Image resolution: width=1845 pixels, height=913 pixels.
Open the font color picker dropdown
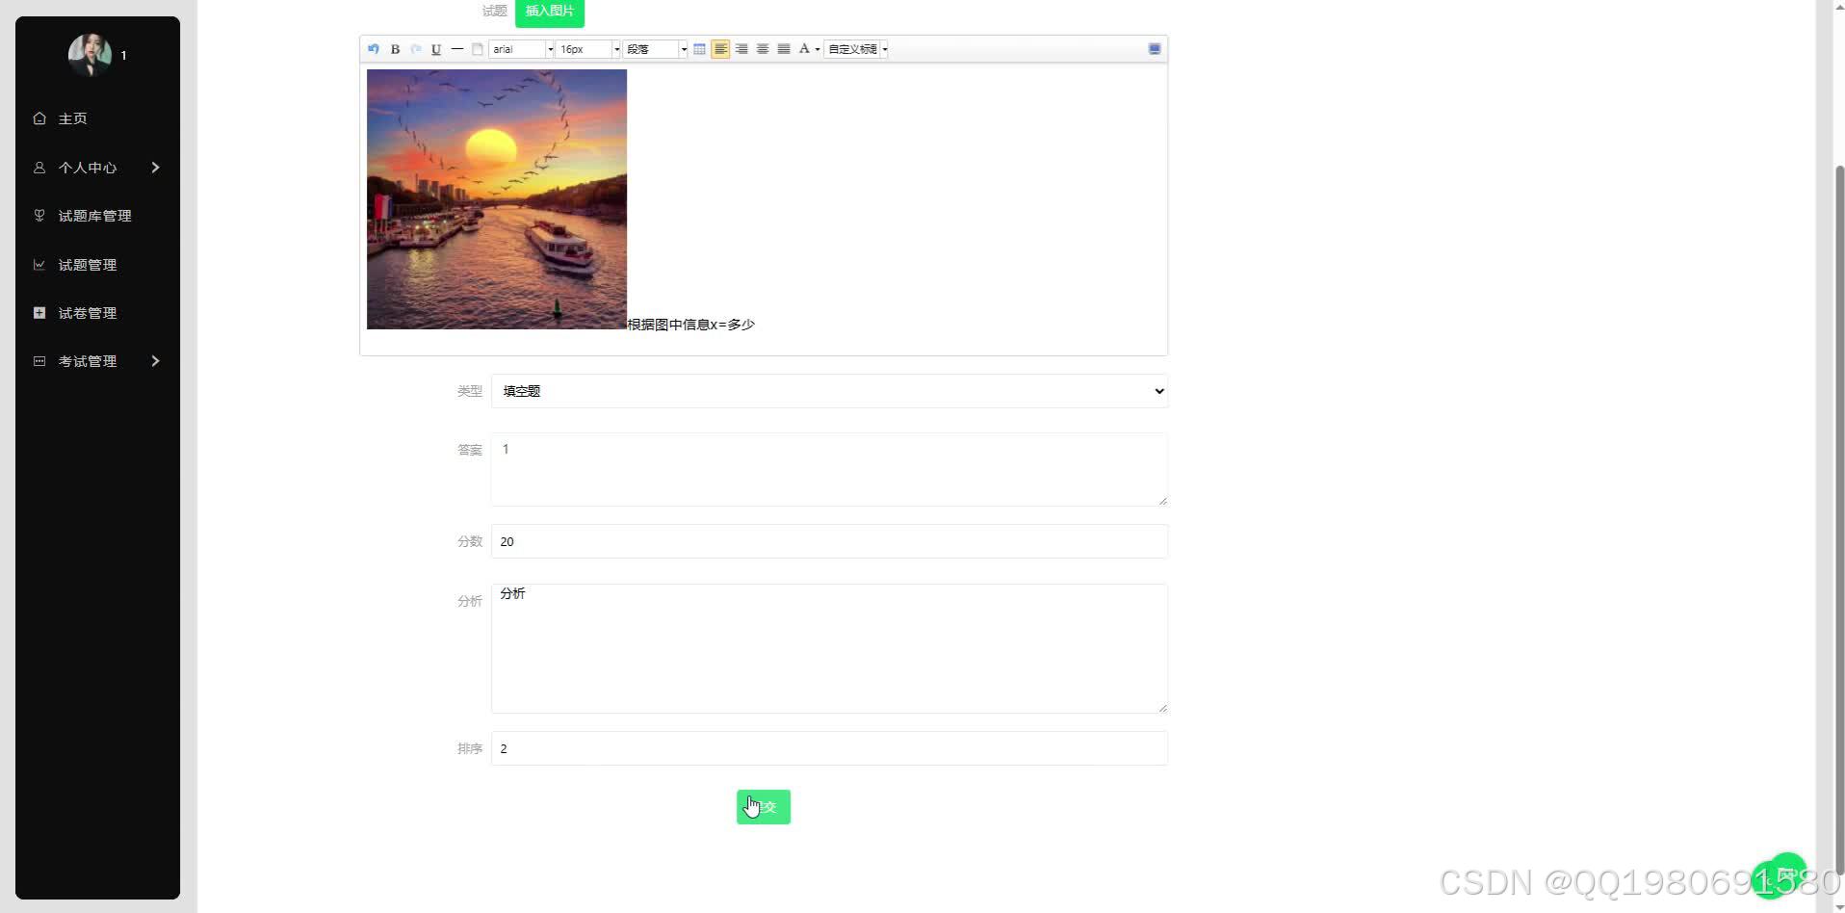pyautogui.click(x=816, y=49)
